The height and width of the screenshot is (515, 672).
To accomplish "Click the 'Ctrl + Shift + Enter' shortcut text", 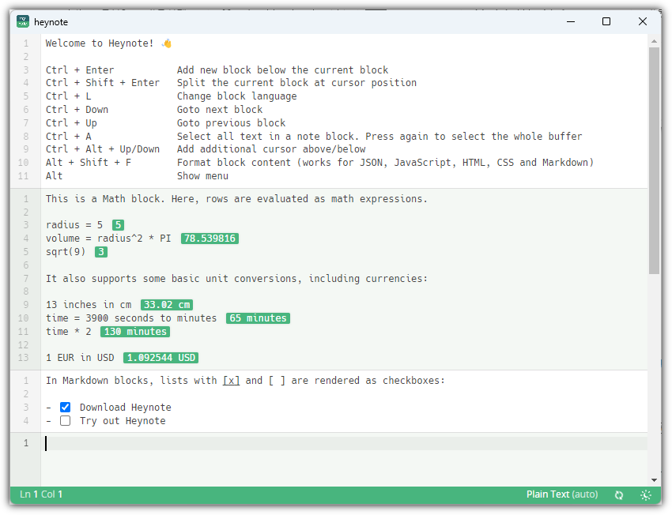I will (x=103, y=83).
